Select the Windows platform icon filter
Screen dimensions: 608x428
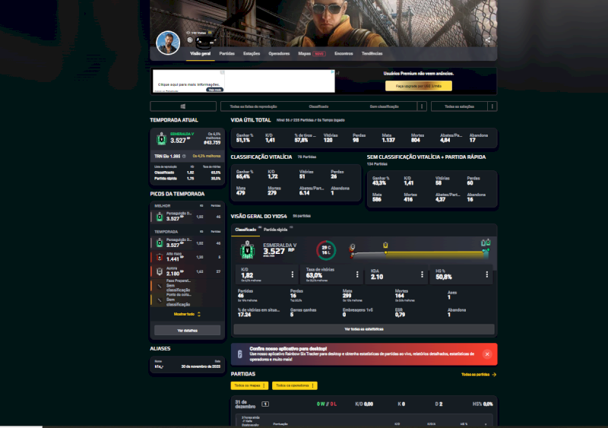pyautogui.click(x=183, y=106)
